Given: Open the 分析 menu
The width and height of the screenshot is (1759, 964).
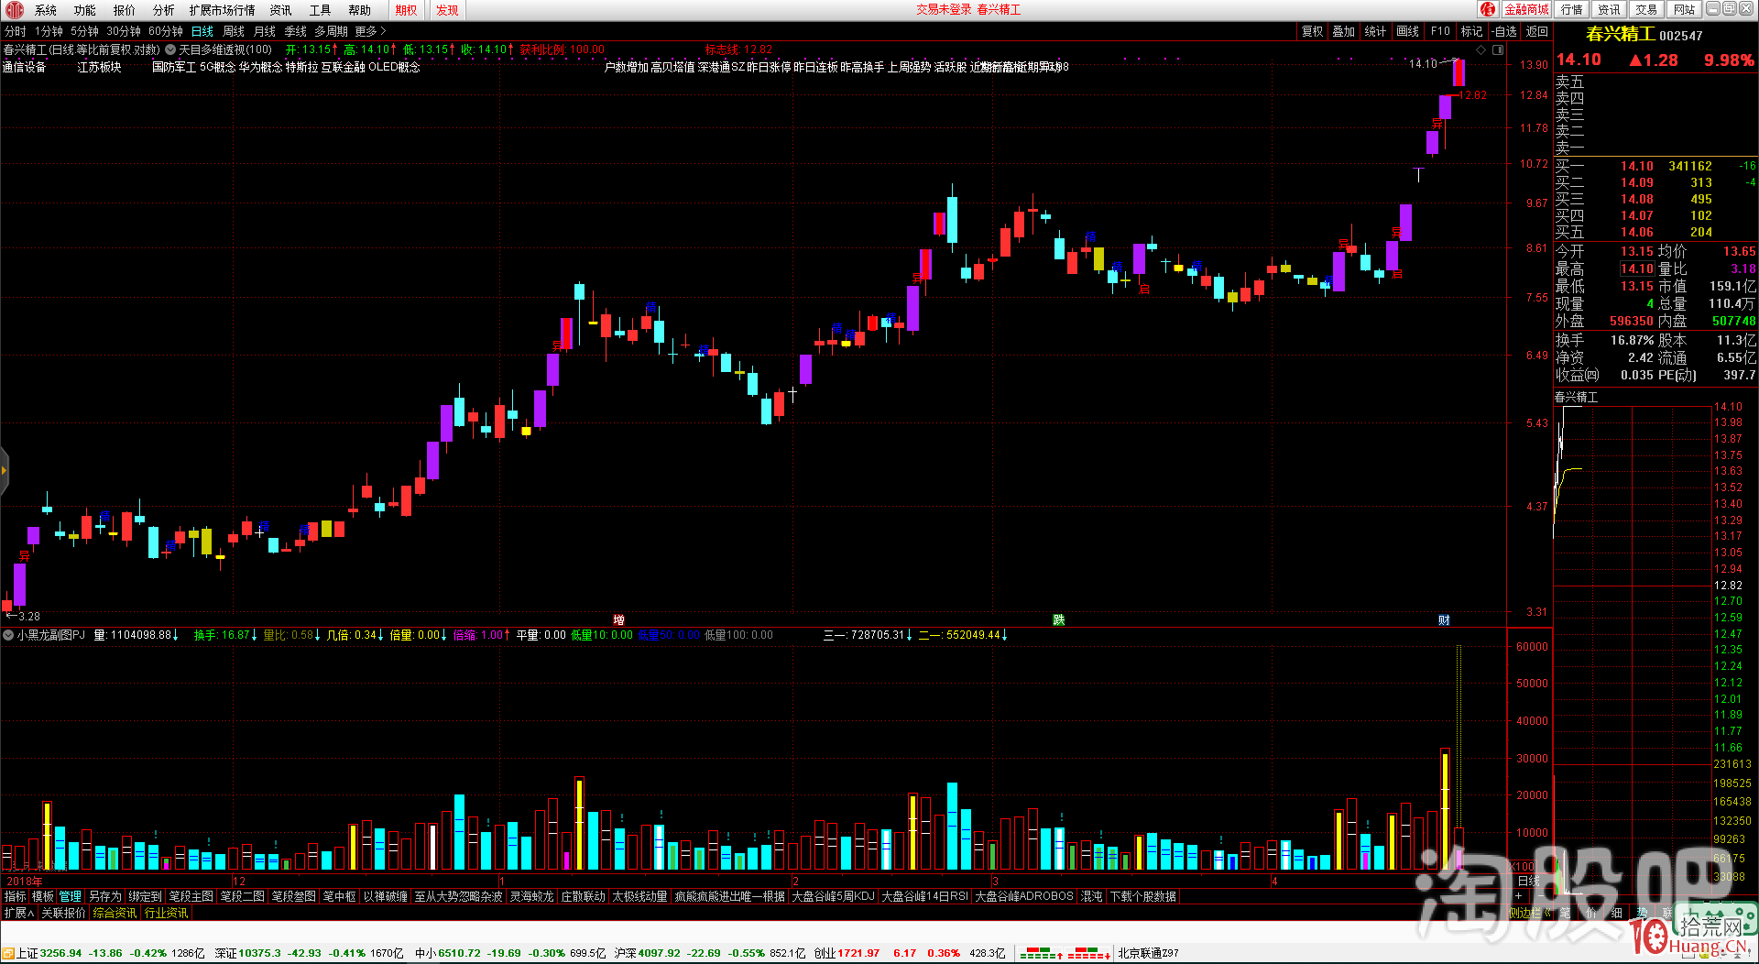Looking at the screenshot, I should [x=164, y=10].
